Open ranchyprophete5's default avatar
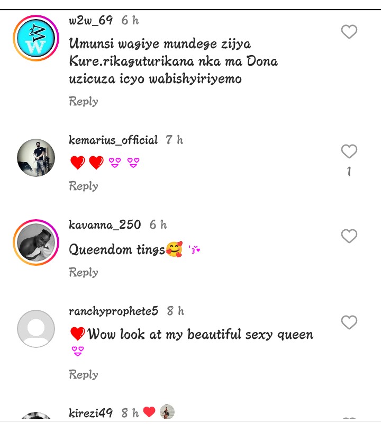381x431 pixels. click(x=36, y=329)
